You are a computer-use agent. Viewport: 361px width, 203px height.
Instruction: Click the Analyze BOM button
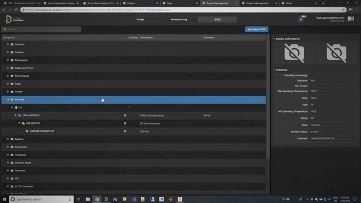257,29
